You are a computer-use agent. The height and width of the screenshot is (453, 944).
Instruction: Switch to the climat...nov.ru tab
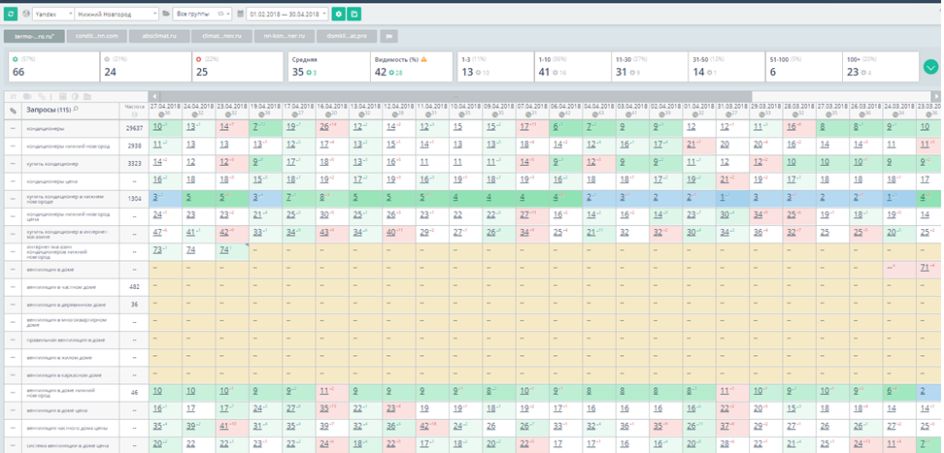(x=222, y=36)
